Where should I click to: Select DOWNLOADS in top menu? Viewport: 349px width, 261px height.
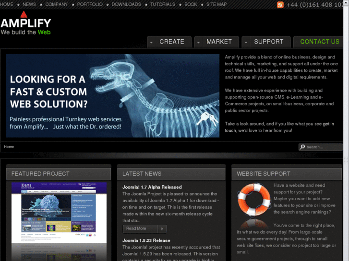point(126,4)
